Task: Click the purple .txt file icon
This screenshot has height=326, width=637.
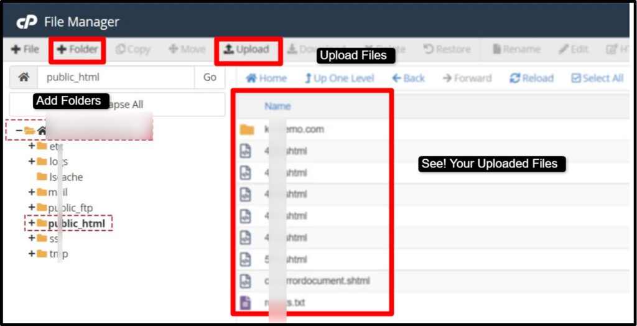Action: [245, 303]
